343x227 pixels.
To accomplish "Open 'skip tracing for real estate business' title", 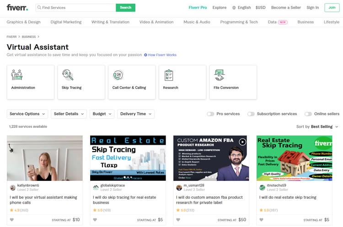I will coord(124,200).
